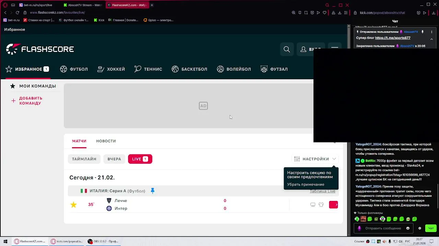Switch to the AbooshTV Stream browser tab
Viewport: 439px width, 246px height.
coord(83,5)
